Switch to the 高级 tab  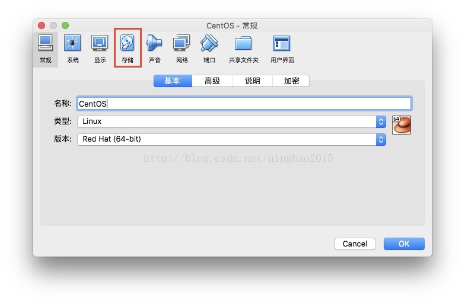click(x=212, y=81)
